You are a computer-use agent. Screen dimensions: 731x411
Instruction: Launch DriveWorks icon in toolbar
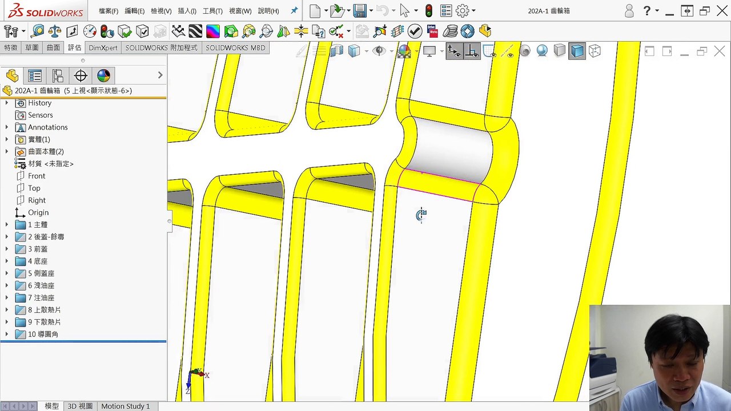[432, 31]
